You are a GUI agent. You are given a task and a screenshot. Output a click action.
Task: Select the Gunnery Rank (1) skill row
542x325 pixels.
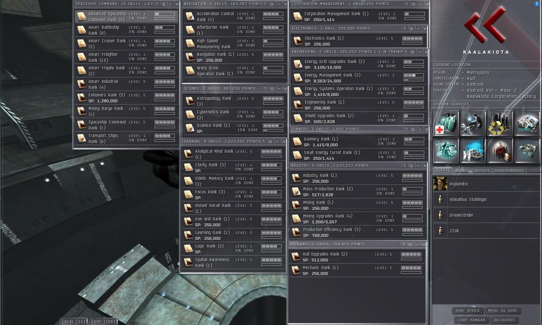(x=358, y=142)
